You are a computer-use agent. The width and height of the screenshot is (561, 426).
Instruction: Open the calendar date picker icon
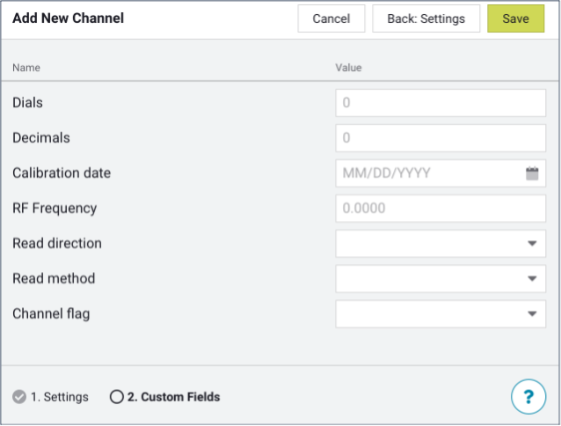[x=531, y=173]
